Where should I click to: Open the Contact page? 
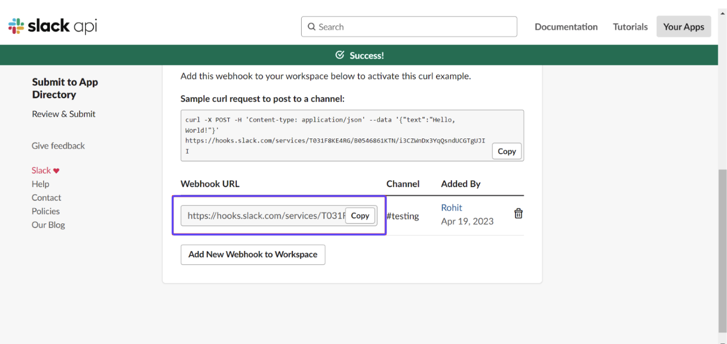[46, 197]
